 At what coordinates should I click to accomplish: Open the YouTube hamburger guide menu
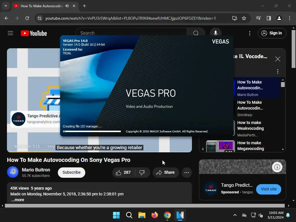[x=10, y=33]
